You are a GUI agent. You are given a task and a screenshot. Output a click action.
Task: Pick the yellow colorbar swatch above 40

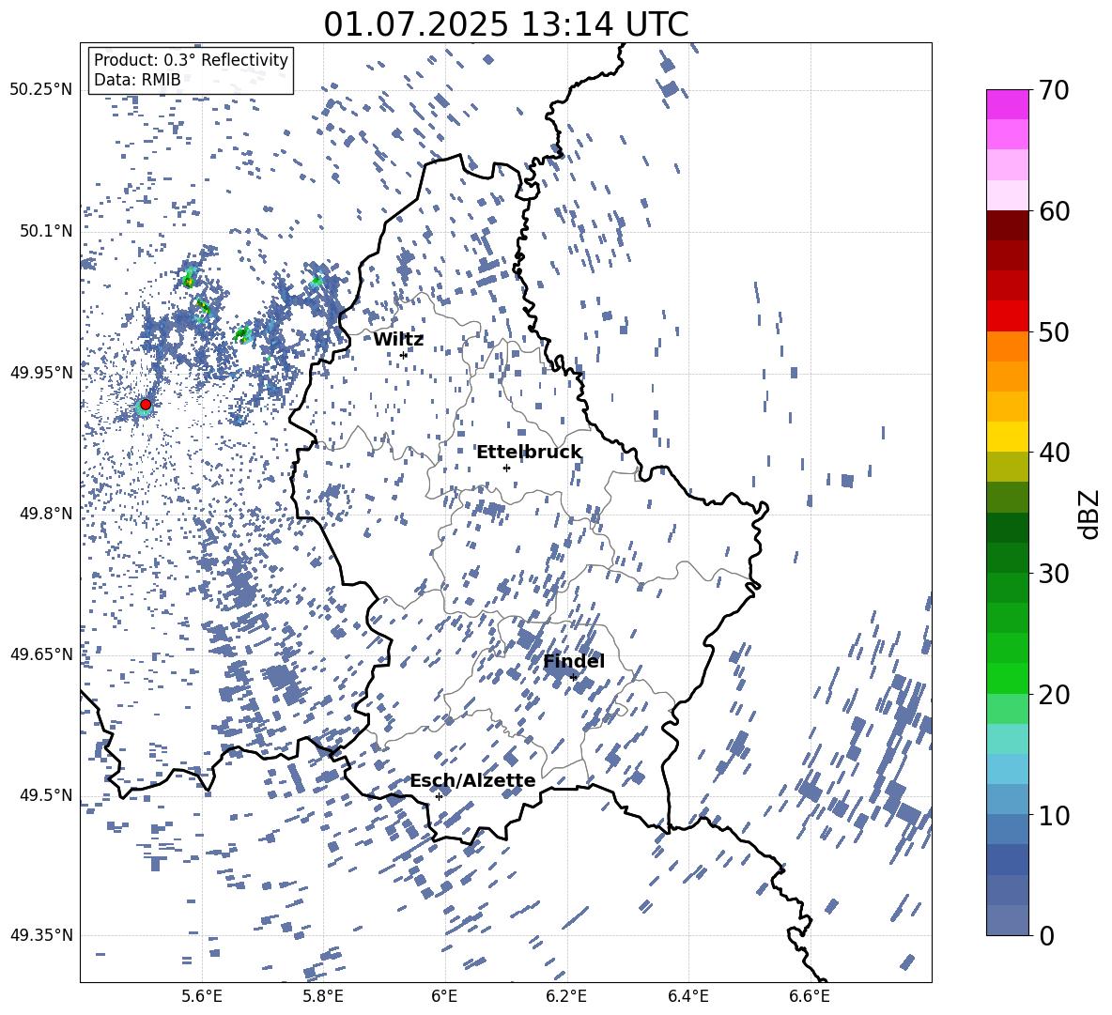pyautogui.click(x=1007, y=437)
